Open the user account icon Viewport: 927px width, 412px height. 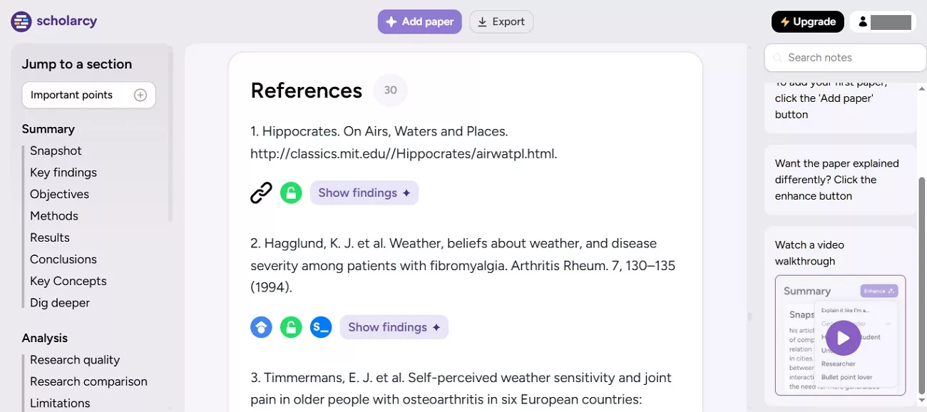863,21
